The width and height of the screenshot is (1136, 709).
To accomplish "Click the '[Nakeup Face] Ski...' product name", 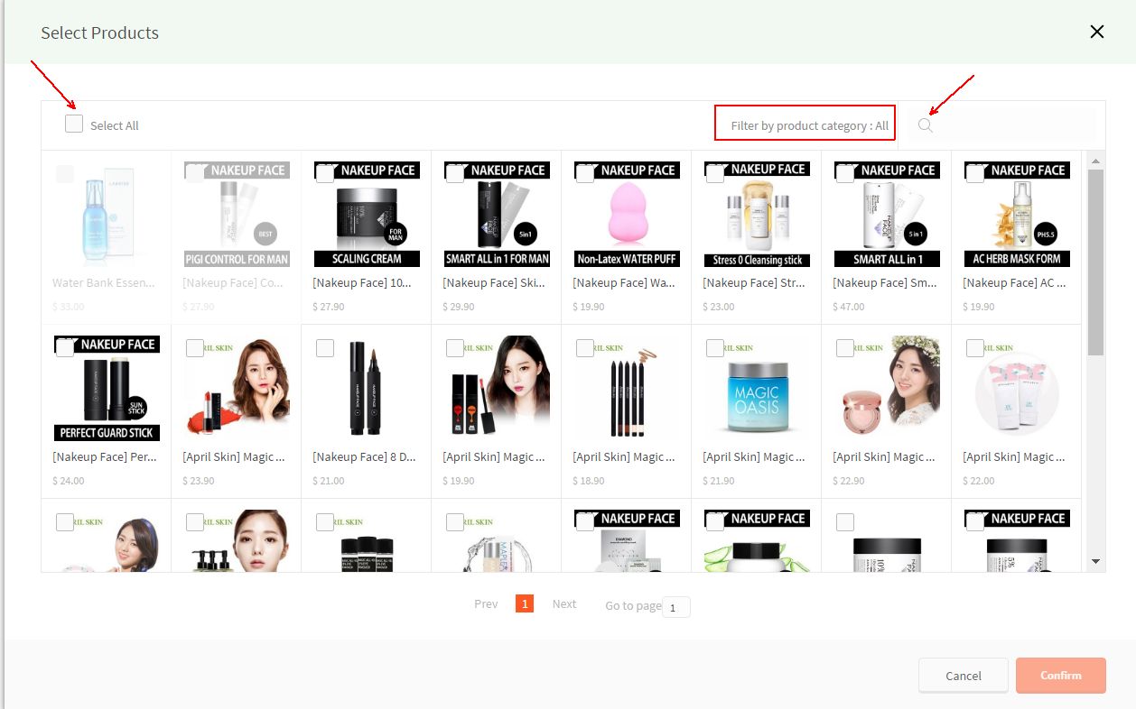I will point(491,282).
